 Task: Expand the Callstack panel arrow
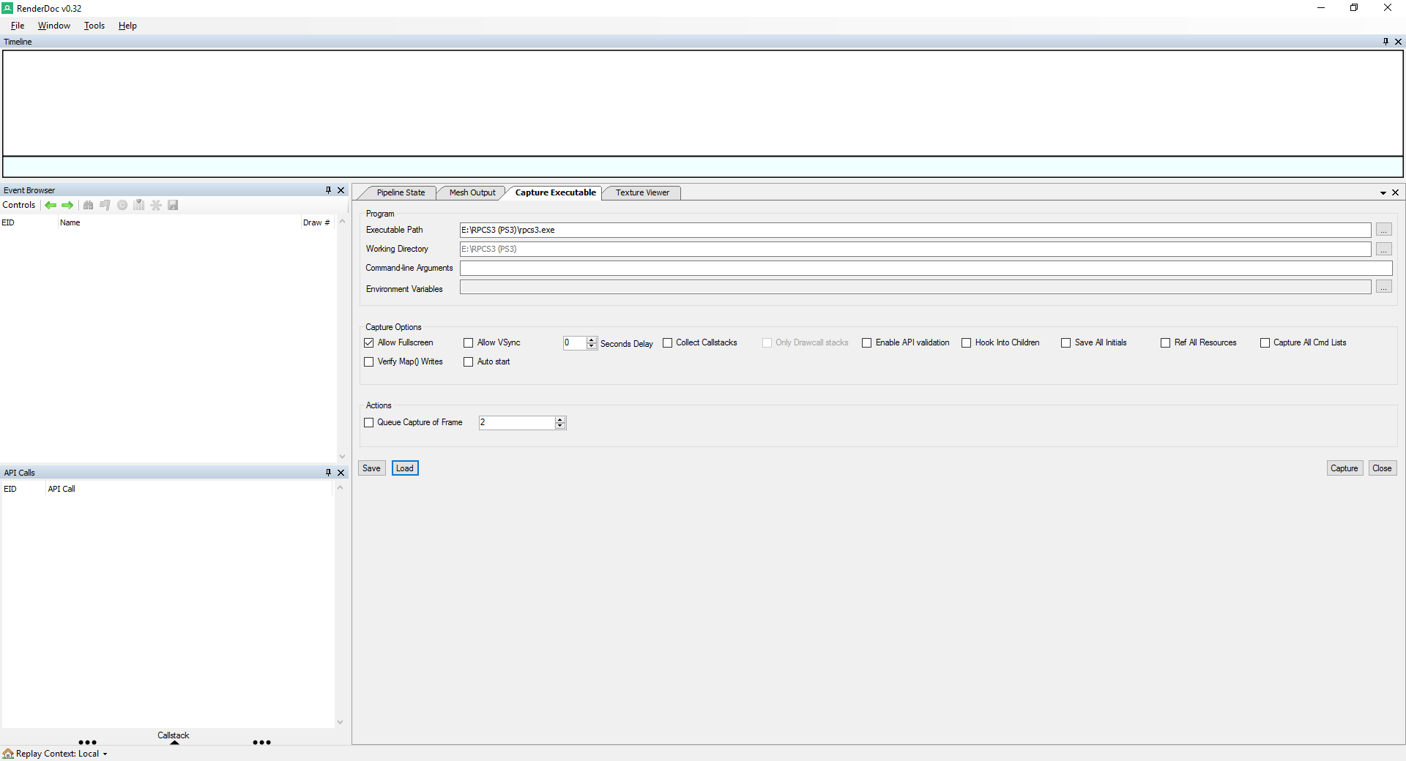[174, 743]
